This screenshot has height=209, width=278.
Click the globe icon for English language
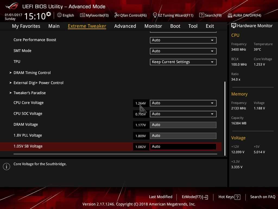click(59, 15)
